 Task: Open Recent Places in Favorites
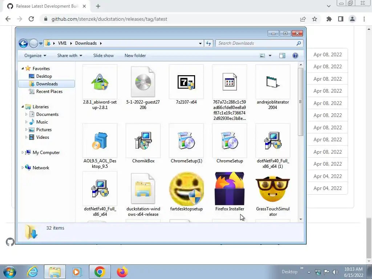point(49,91)
